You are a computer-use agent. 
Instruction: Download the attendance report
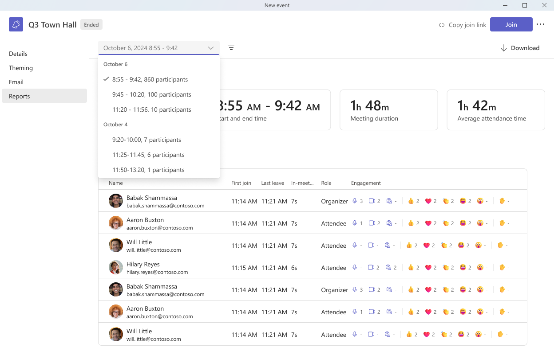520,48
